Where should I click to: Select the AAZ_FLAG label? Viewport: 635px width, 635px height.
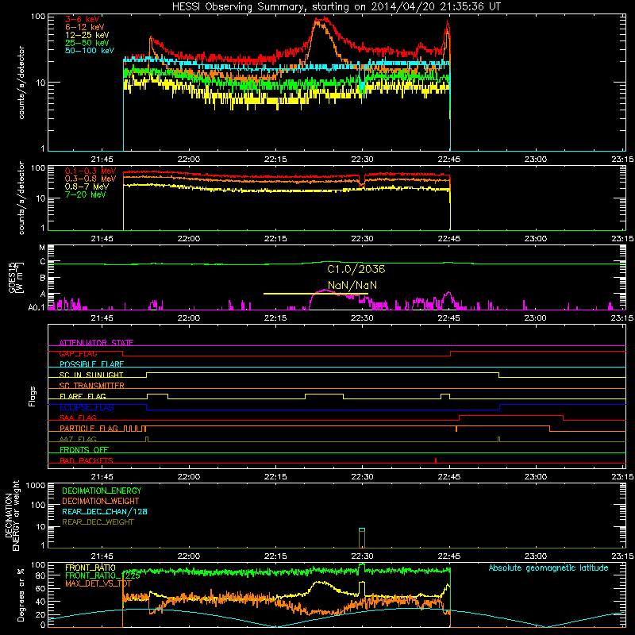[x=78, y=439]
